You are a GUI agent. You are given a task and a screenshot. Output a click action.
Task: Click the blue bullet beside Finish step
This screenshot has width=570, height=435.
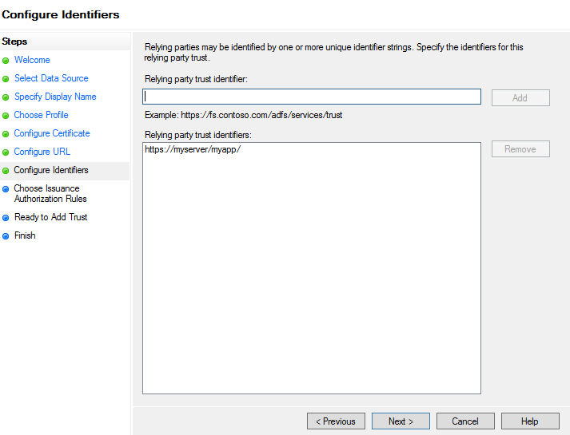[6, 236]
